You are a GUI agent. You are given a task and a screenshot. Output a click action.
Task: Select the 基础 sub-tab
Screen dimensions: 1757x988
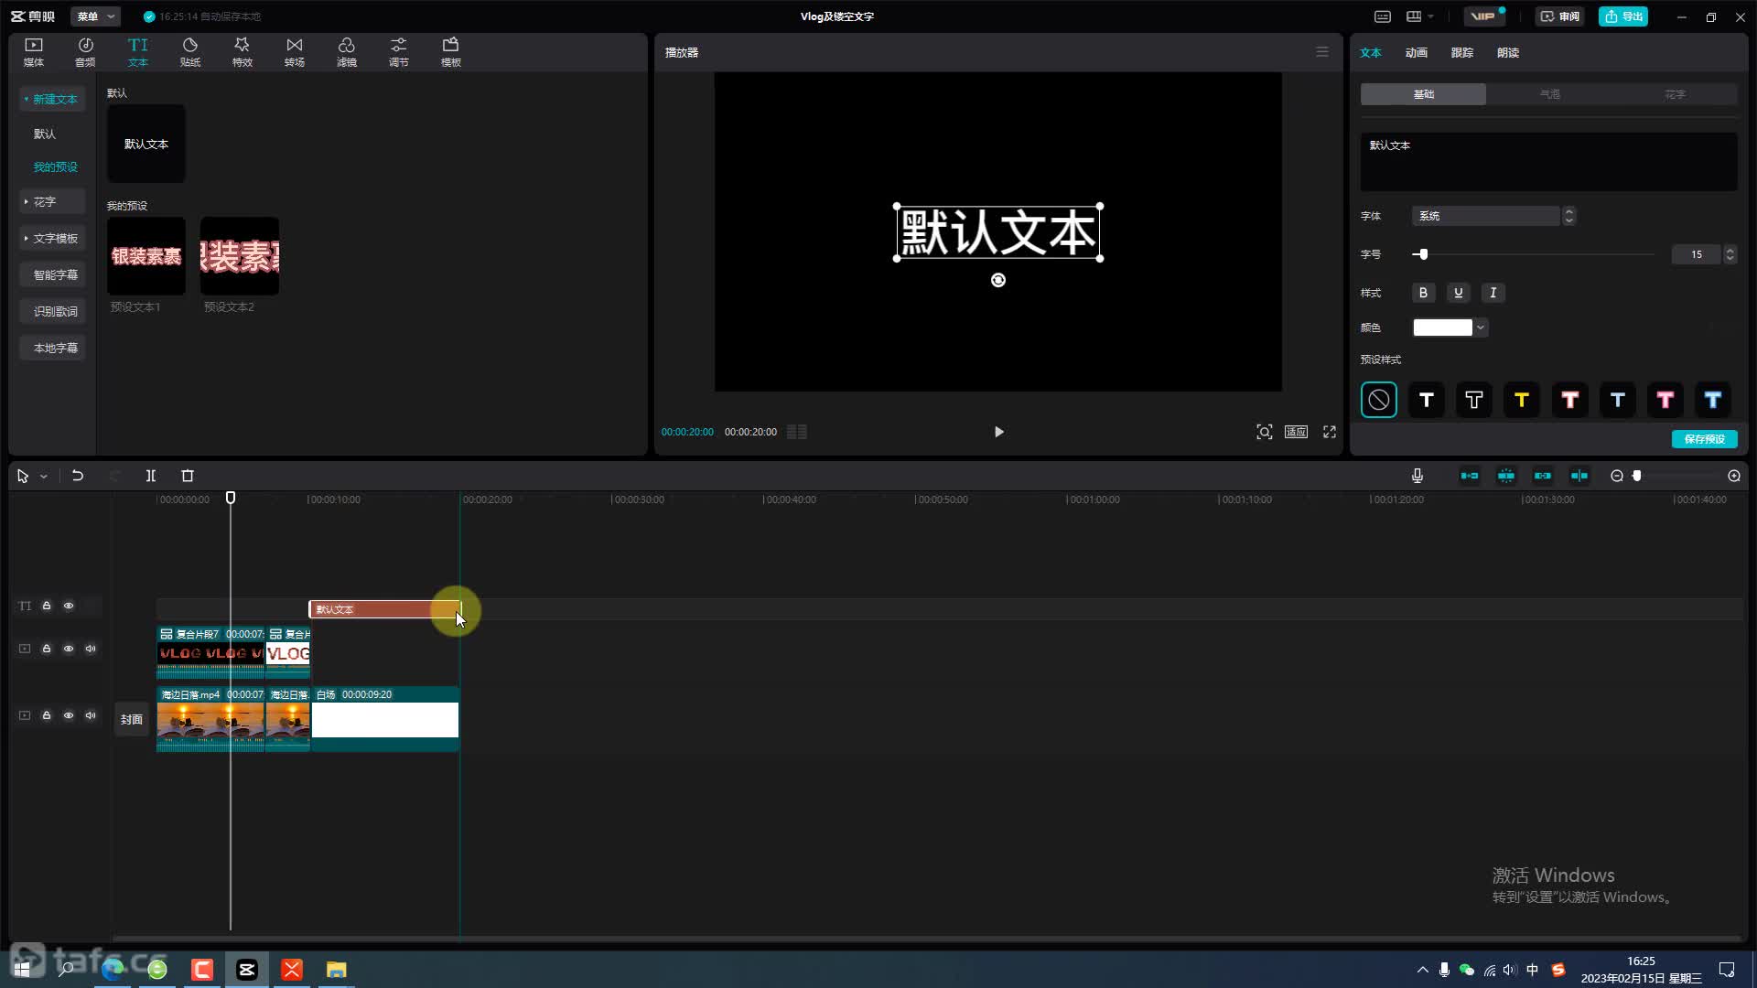[1423, 94]
